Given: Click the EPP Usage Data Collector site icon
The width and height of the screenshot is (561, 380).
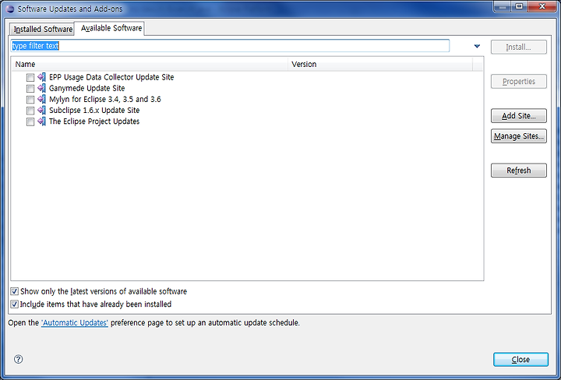Looking at the screenshot, I should 41,77.
